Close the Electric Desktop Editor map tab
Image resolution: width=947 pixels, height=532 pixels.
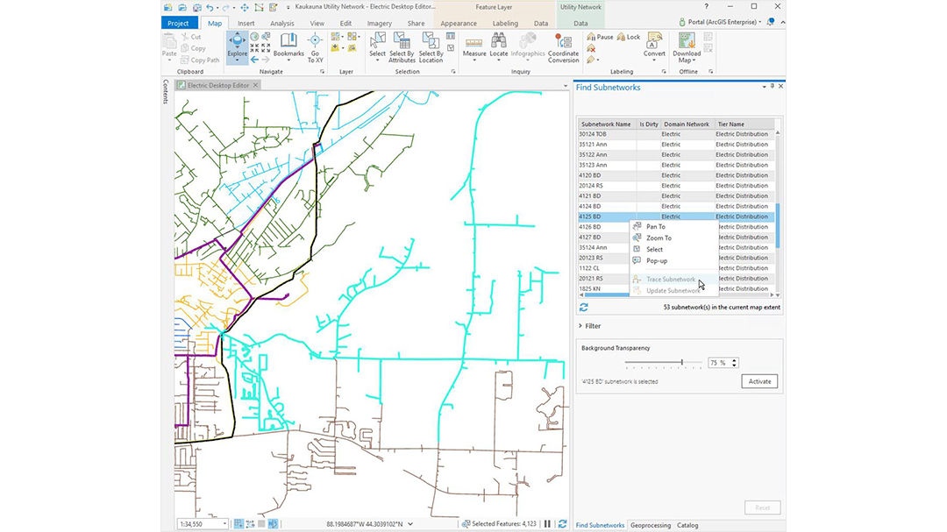(x=255, y=85)
